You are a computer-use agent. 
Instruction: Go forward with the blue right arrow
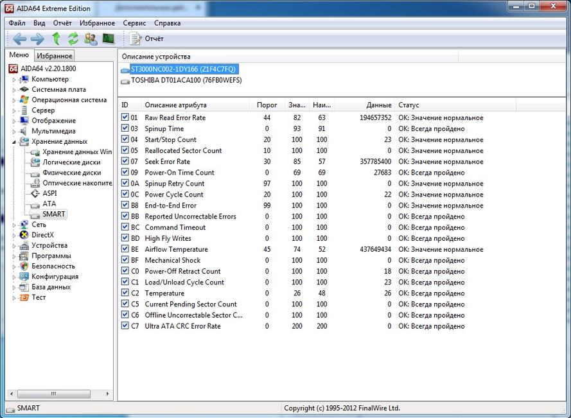pyautogui.click(x=37, y=39)
